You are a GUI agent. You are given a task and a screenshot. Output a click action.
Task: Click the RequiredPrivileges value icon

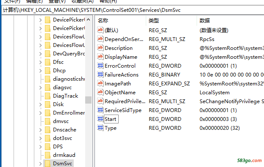100,101
